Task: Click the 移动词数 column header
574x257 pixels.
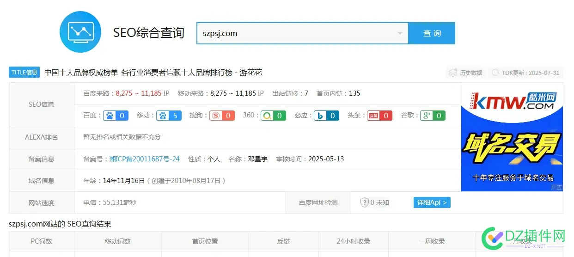Action: click(x=118, y=241)
